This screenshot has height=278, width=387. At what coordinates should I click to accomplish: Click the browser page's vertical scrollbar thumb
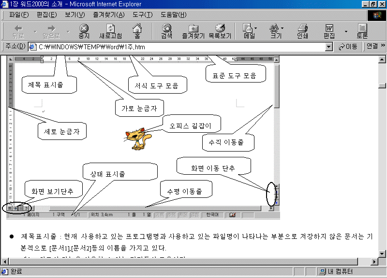(382, 85)
